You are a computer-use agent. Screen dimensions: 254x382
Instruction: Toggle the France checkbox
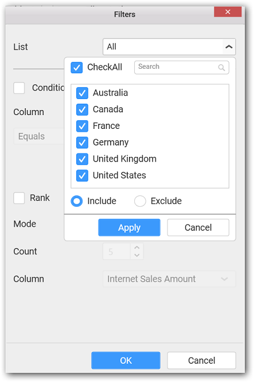[x=82, y=126]
